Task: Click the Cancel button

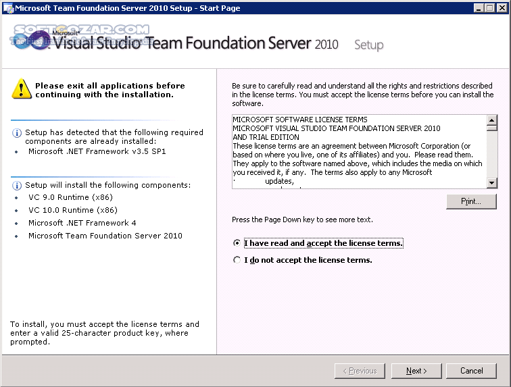Action: (x=471, y=371)
